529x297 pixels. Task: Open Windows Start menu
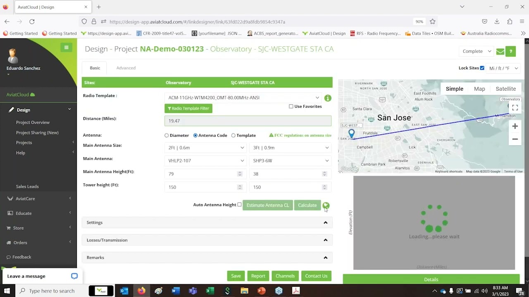pos(7,291)
